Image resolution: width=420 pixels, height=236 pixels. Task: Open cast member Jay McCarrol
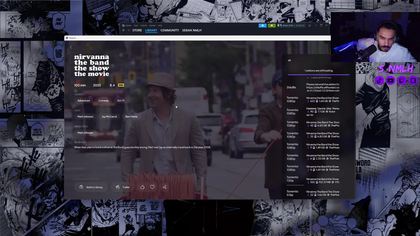click(109, 117)
